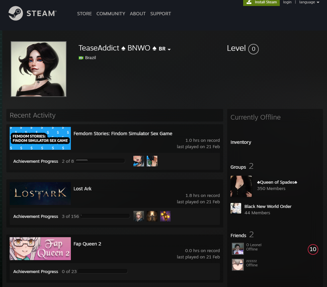Screen dimensions: 327x287
Task: Expand the profile name history arrow
Action: [169, 49]
